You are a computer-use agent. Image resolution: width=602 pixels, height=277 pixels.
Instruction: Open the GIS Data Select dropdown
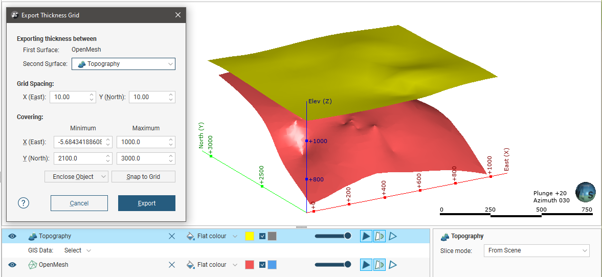click(x=78, y=250)
